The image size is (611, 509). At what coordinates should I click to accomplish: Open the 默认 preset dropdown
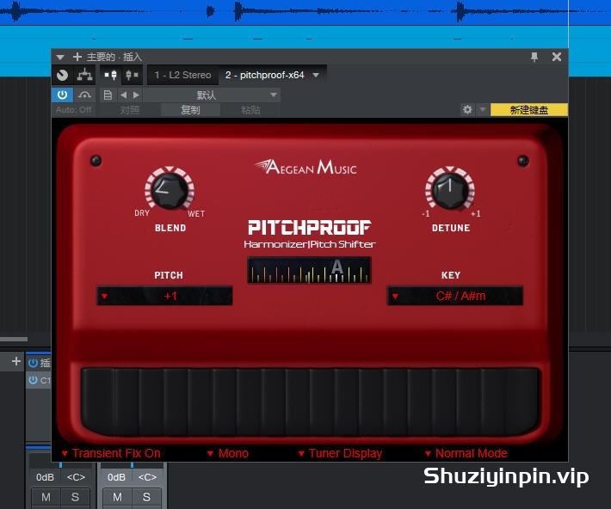click(x=211, y=95)
